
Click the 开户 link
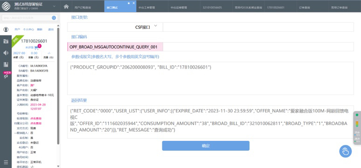(x=17, y=29)
